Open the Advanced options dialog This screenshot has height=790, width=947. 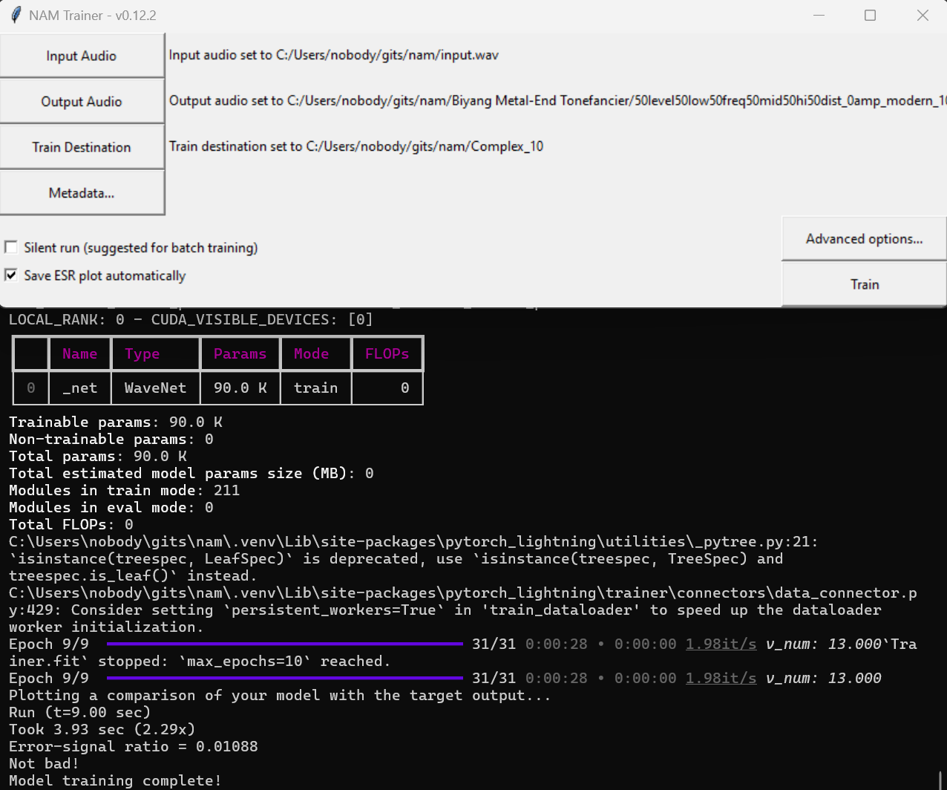(x=863, y=238)
